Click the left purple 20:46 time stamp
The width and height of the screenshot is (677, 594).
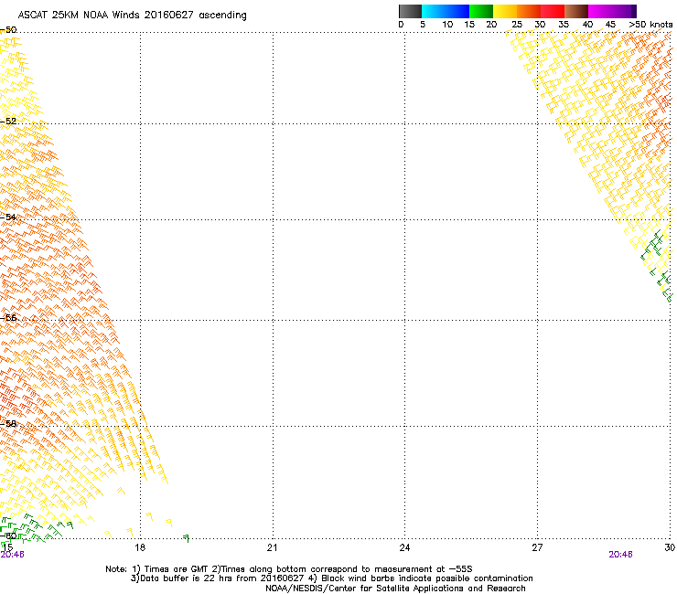point(12,555)
